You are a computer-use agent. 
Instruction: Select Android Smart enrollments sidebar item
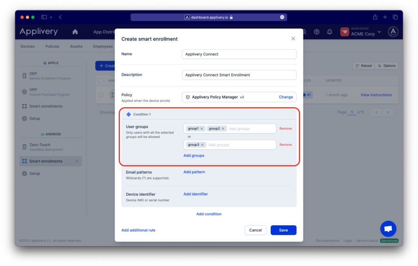(x=51, y=161)
